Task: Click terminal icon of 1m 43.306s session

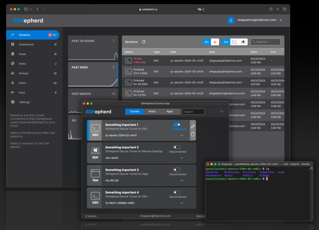Action: pyautogui.click(x=129, y=83)
